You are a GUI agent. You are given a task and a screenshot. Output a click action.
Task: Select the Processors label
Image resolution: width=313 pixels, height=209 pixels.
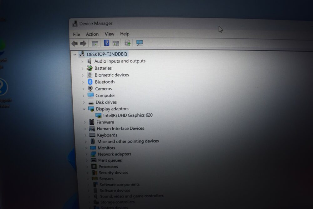[x=108, y=166]
